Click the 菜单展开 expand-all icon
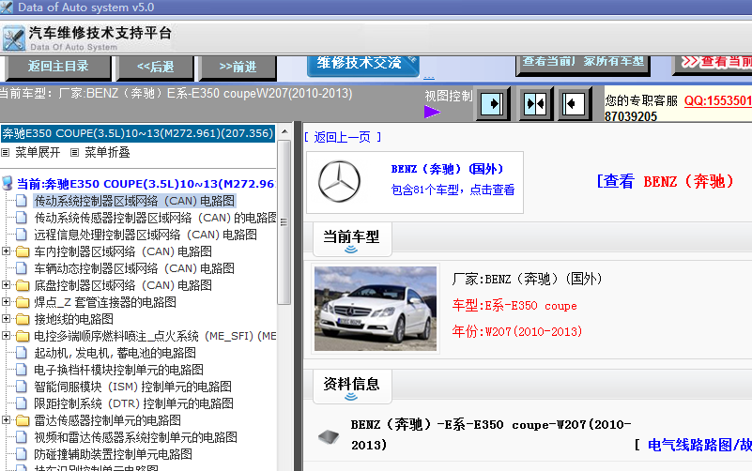This screenshot has height=471, width=752. click(6, 153)
